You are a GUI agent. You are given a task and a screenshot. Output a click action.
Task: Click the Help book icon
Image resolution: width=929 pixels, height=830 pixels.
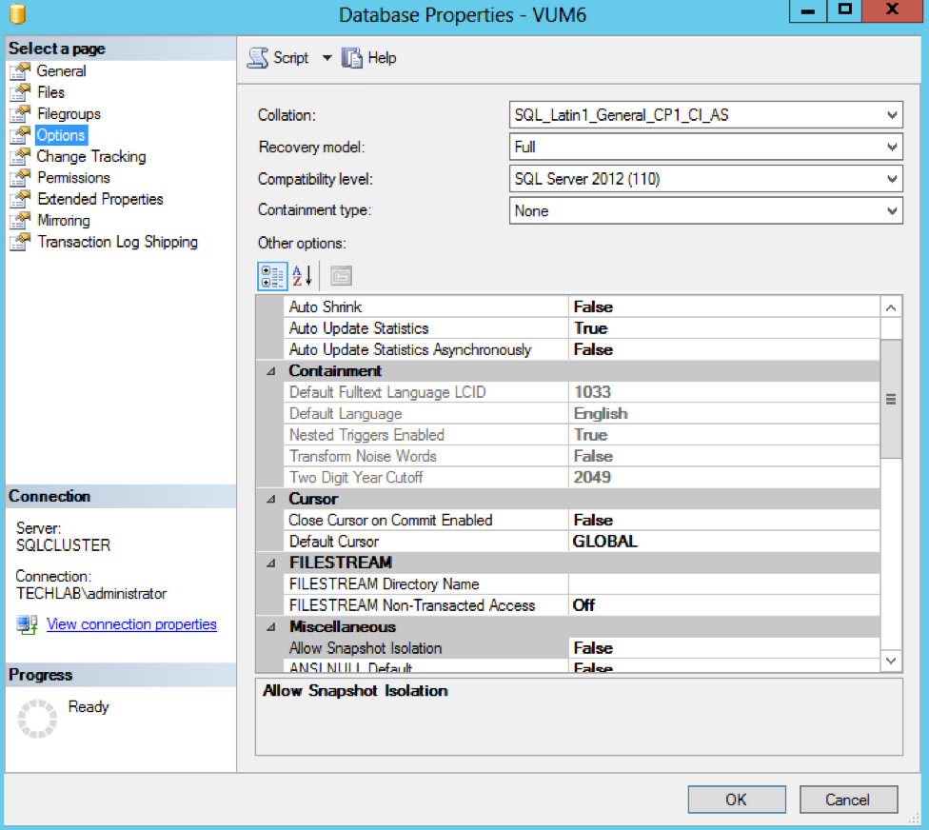pyautogui.click(x=352, y=58)
